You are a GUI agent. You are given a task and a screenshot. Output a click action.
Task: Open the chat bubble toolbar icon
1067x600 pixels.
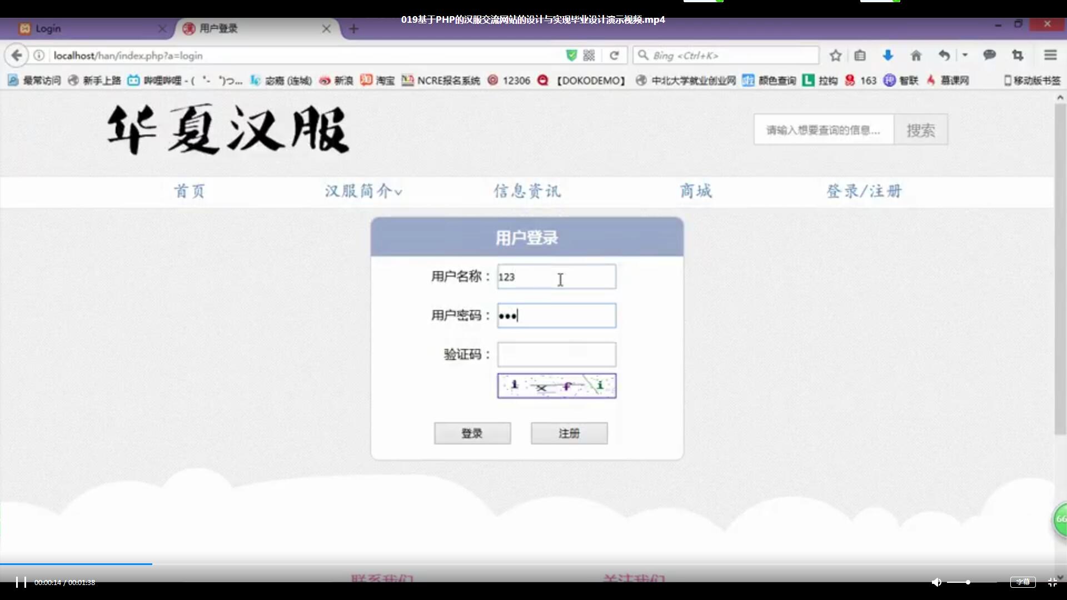[x=989, y=55]
